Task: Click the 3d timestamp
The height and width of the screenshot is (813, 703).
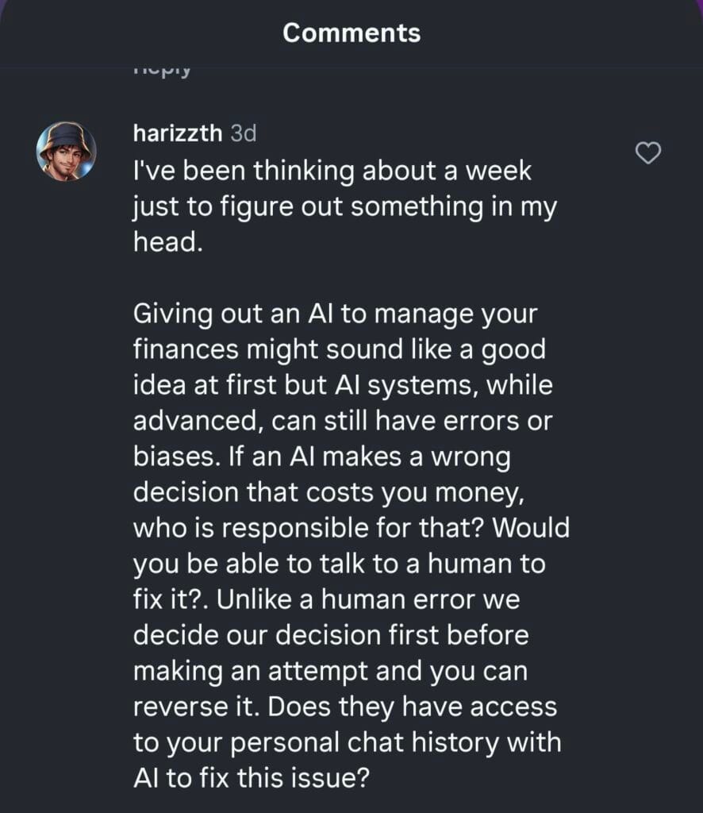Action: (243, 133)
